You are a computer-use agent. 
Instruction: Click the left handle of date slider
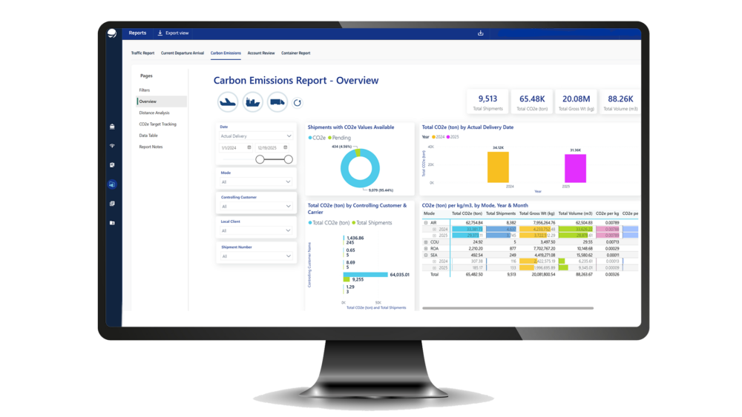(260, 159)
